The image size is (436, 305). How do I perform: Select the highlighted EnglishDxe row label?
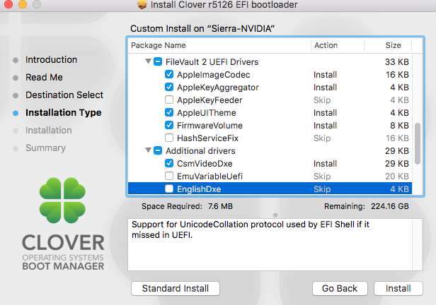coord(199,189)
